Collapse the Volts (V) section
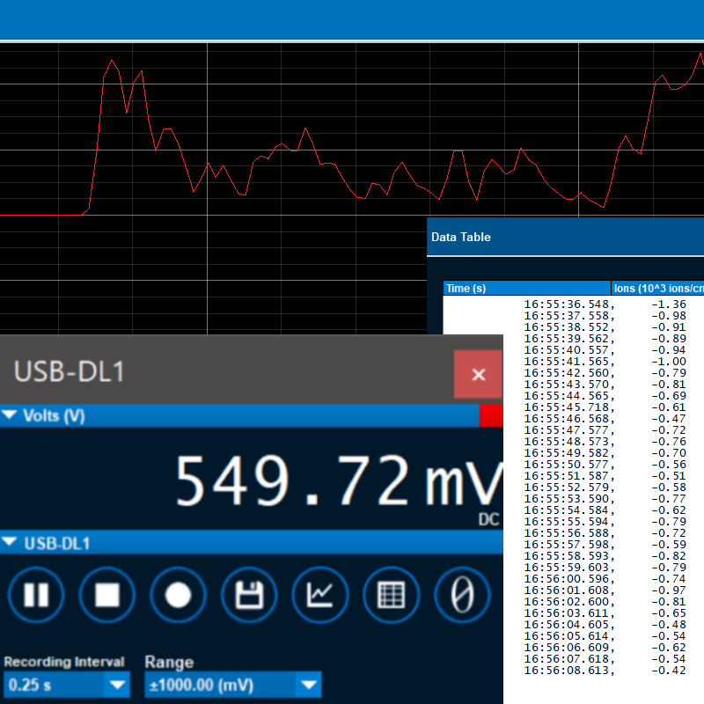 (x=11, y=416)
